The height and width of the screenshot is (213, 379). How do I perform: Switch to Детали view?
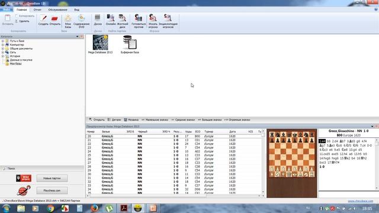pos(114,120)
